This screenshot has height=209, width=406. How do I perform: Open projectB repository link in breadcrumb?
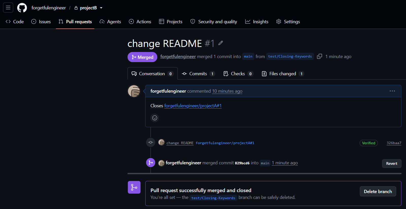tap(88, 8)
